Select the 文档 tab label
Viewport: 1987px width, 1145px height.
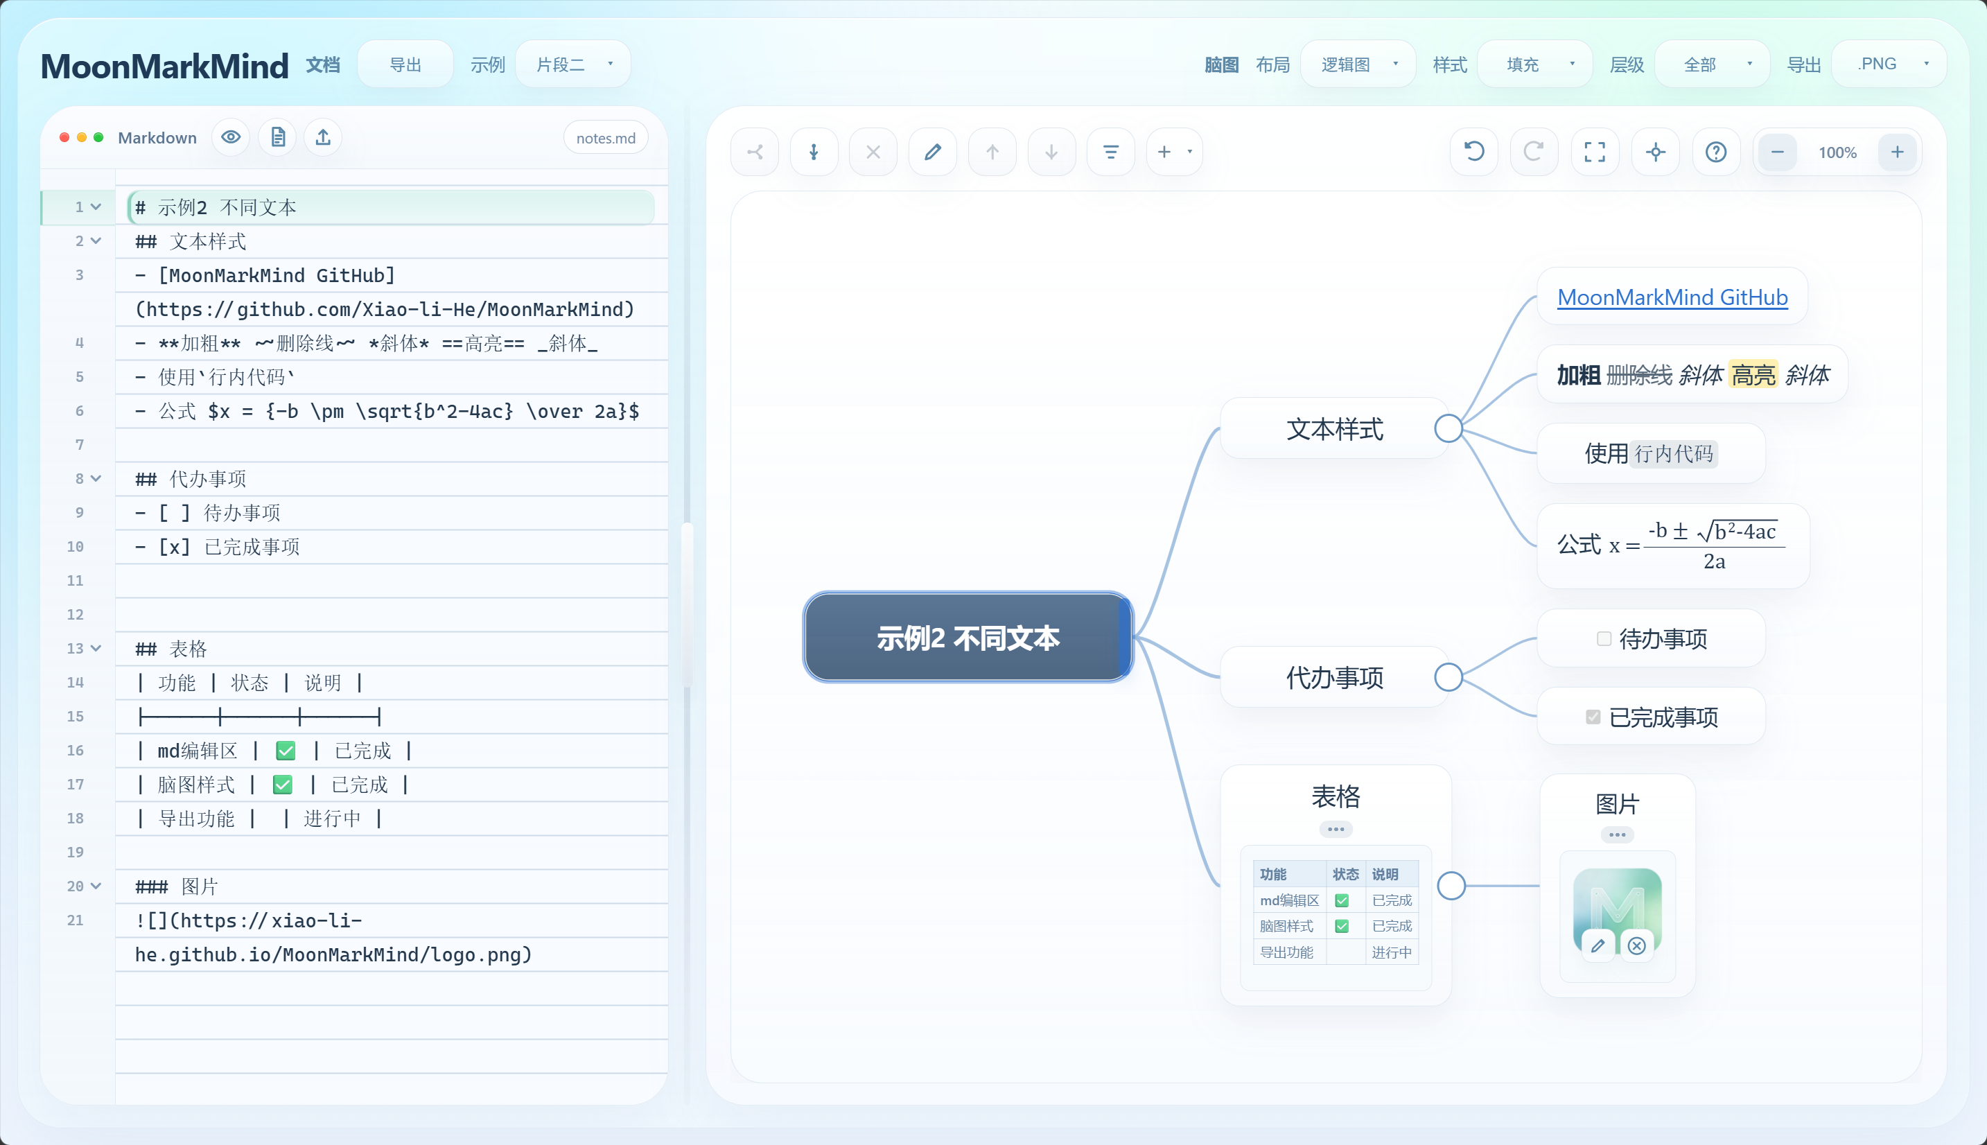[x=323, y=64]
